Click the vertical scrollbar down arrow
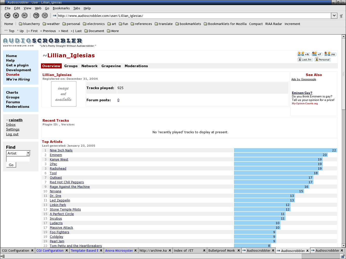 coord(343,245)
